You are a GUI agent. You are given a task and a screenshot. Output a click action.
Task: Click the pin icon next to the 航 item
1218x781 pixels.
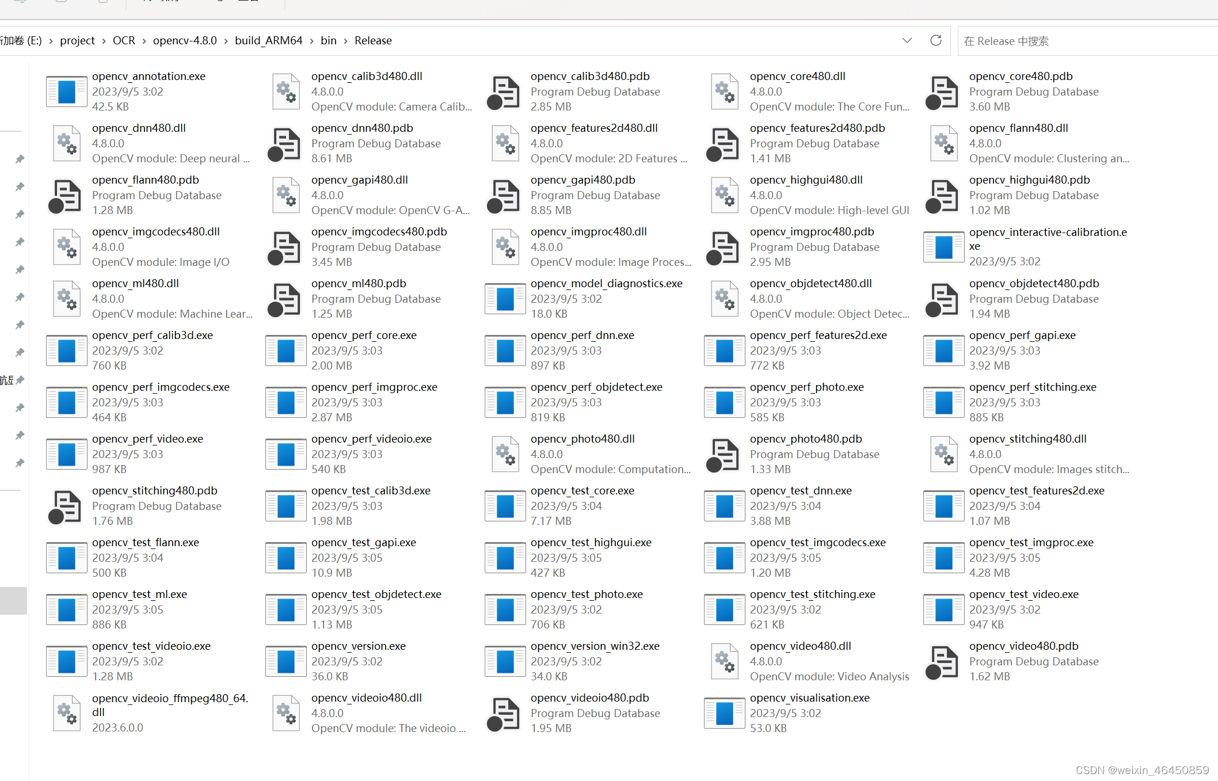(21, 380)
